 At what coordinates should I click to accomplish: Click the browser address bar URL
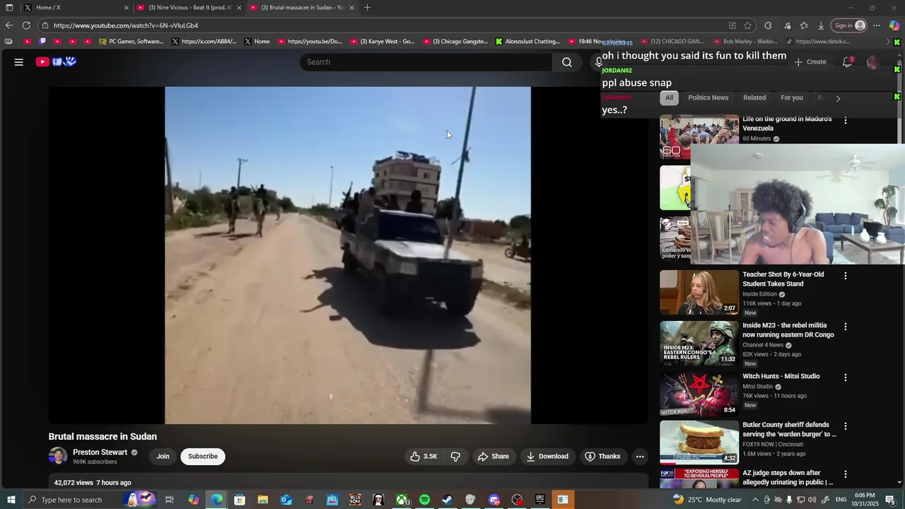[126, 25]
